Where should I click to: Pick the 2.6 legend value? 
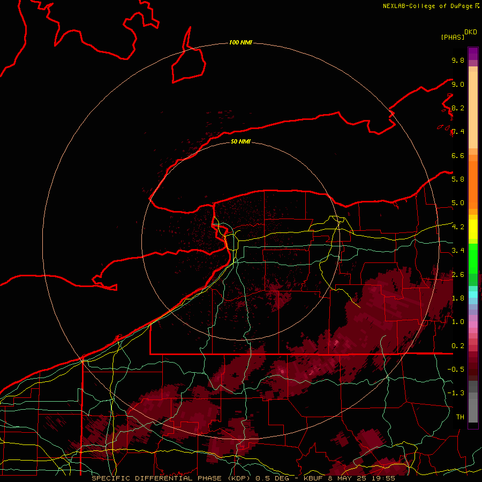458,275
